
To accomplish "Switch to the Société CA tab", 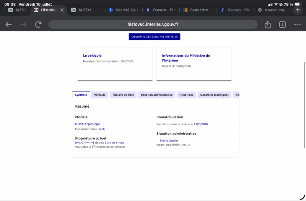I will [124, 10].
